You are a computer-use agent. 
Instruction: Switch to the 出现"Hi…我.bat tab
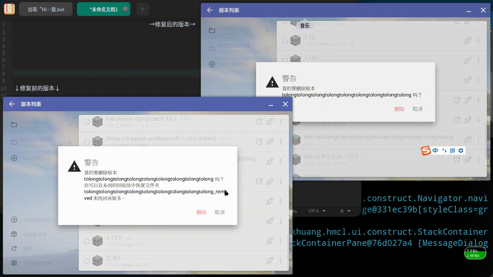[46, 9]
